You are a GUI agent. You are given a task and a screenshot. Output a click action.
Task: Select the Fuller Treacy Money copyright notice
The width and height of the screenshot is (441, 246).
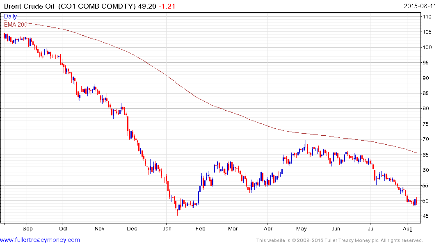coord(340,240)
